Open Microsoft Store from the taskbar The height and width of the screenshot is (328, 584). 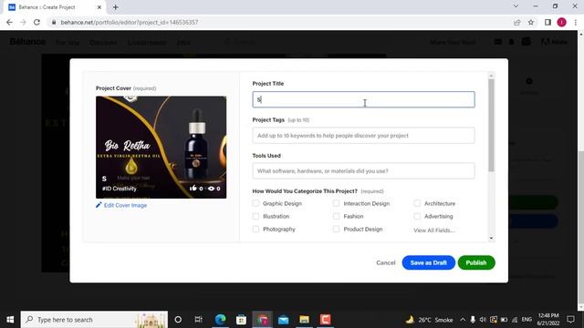point(241,320)
